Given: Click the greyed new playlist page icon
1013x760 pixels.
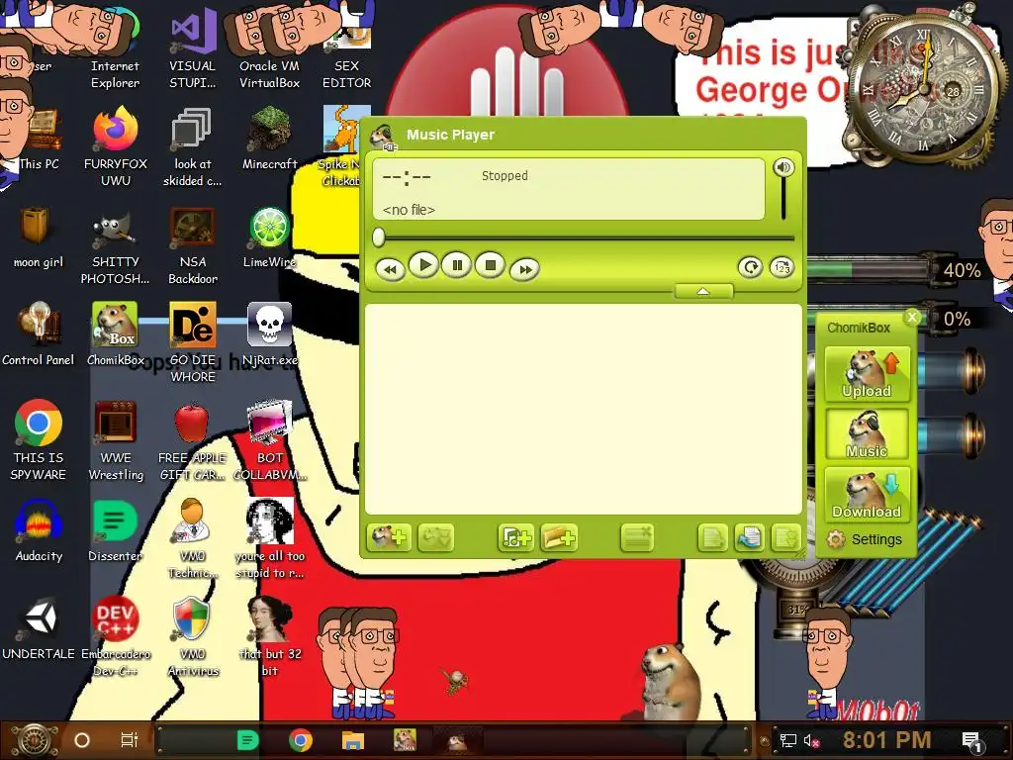Looking at the screenshot, I should 712,537.
